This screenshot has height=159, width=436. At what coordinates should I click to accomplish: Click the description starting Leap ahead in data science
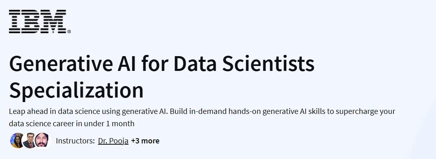click(x=202, y=117)
